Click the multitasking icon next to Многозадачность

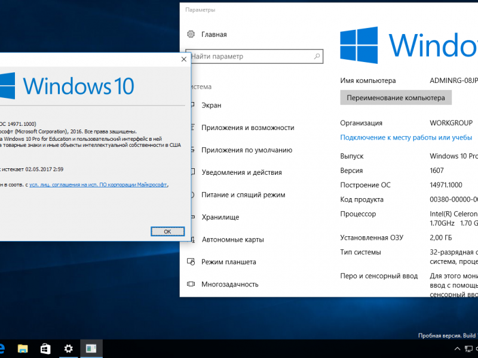click(x=191, y=284)
